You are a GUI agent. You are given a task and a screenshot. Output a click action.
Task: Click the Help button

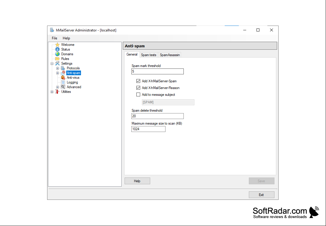[137, 181]
